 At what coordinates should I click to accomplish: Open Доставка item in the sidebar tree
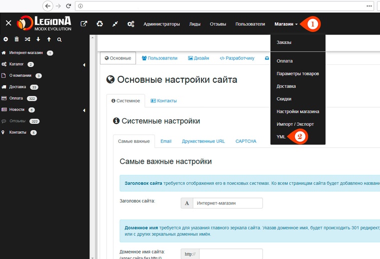pos(18,87)
